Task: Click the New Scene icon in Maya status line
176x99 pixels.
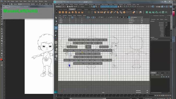Action: (x=68, y=7)
